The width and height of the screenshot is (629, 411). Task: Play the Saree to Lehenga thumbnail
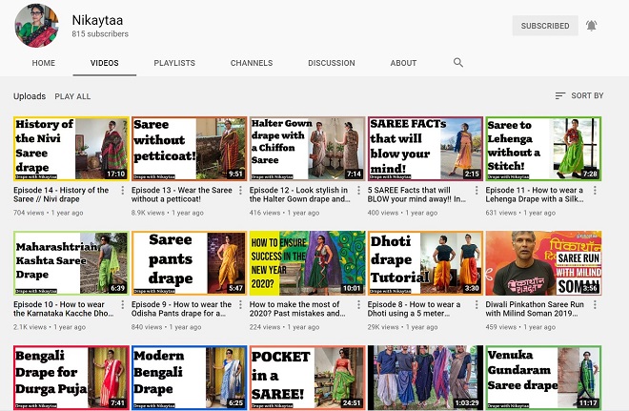pos(543,149)
